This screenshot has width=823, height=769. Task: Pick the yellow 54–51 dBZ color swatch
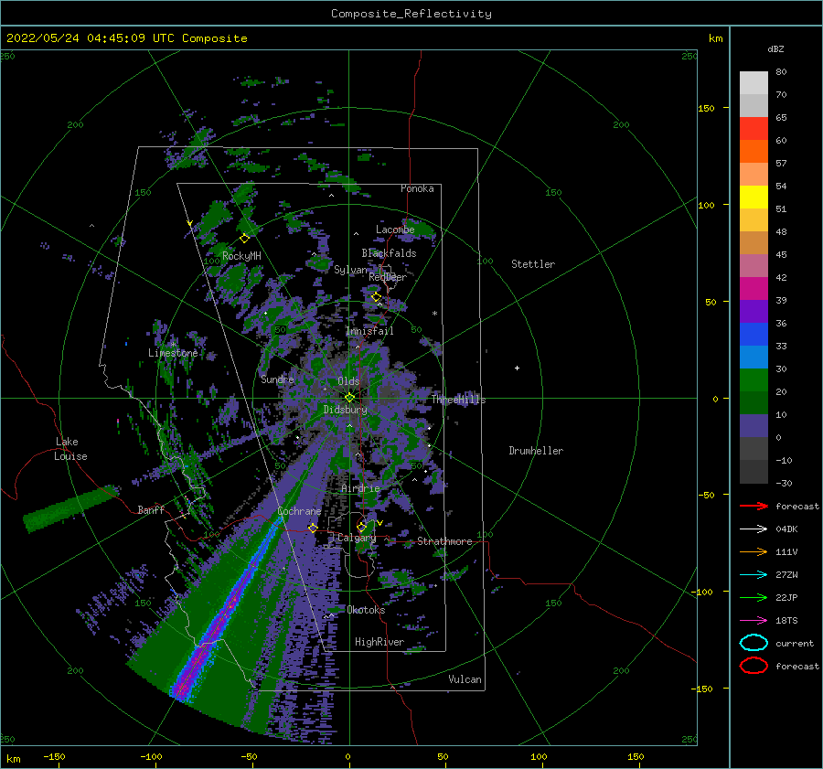(754, 197)
